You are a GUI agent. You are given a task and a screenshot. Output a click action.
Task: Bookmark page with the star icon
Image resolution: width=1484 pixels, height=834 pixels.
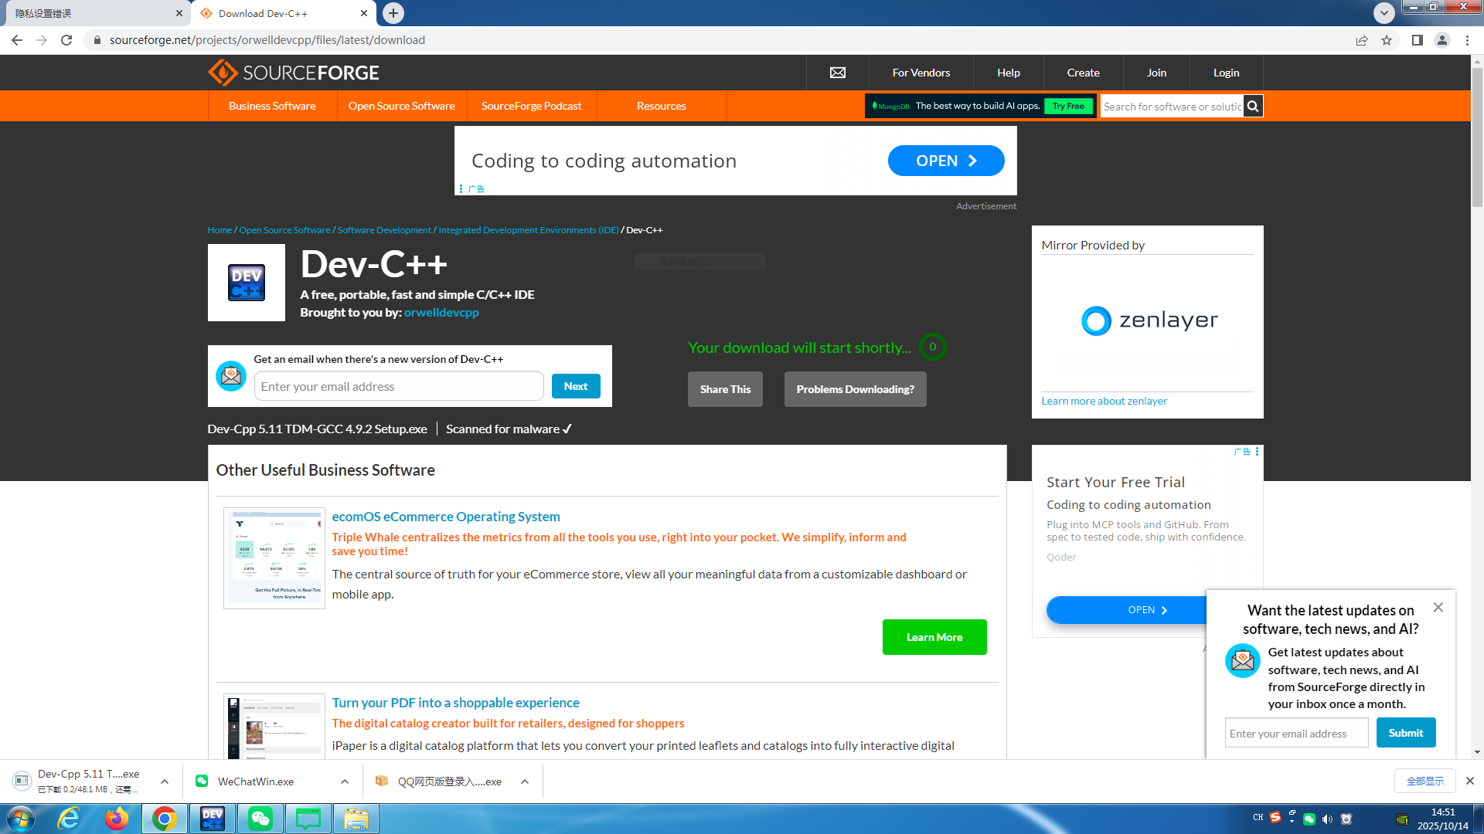pyautogui.click(x=1387, y=40)
